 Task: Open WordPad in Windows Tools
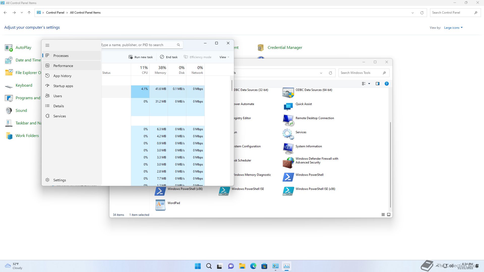click(x=167, y=205)
